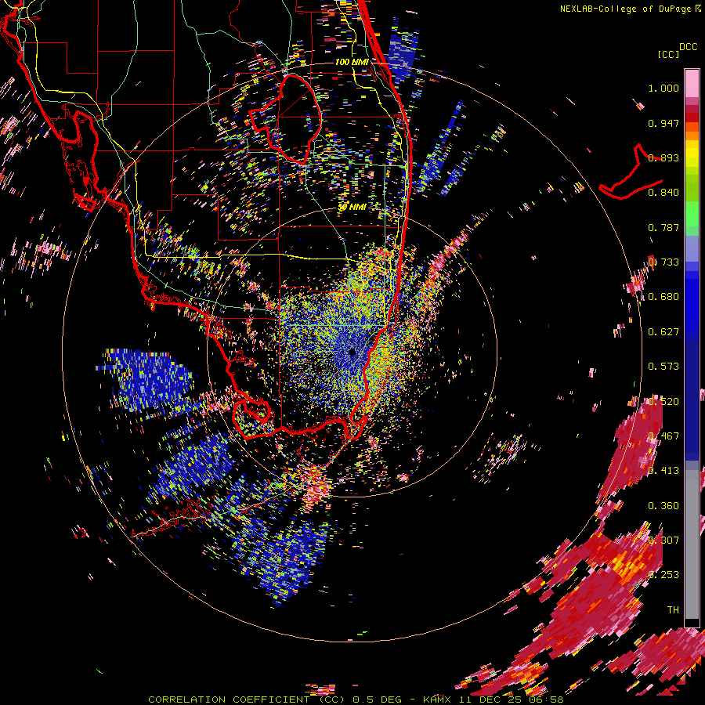The width and height of the screenshot is (705, 705).
Task: Click the 1.000 scale value
Action: point(663,88)
